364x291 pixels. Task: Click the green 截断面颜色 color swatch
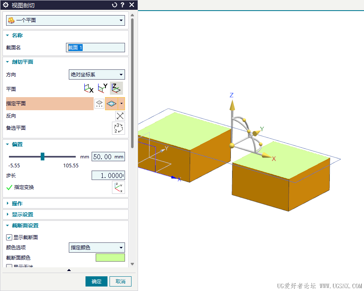[x=110, y=258]
